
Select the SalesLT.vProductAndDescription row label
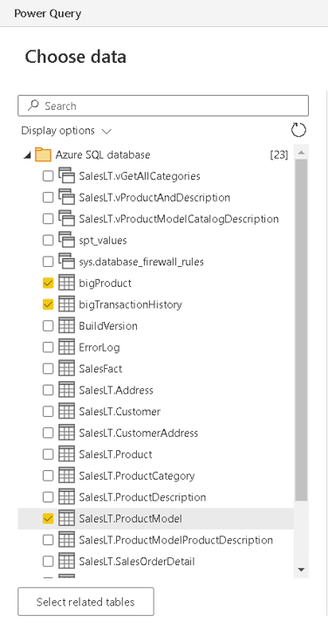click(154, 197)
